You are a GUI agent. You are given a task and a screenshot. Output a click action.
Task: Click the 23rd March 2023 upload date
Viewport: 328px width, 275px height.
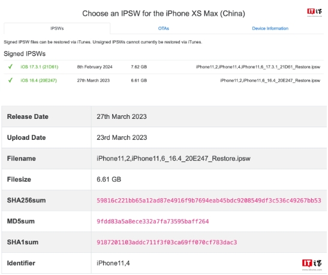[x=122, y=137]
